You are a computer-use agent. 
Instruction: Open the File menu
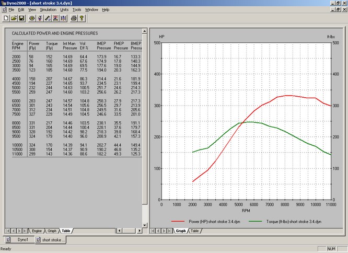coord(11,9)
